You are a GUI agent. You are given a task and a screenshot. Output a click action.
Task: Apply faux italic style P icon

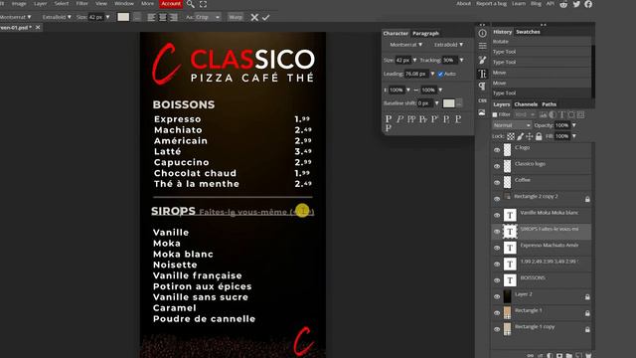(399, 119)
